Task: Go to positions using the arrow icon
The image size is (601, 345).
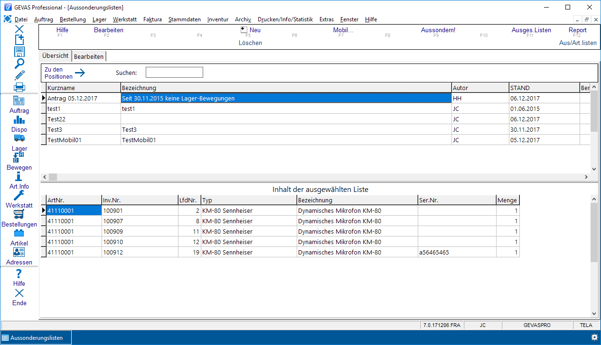Action: [80, 73]
